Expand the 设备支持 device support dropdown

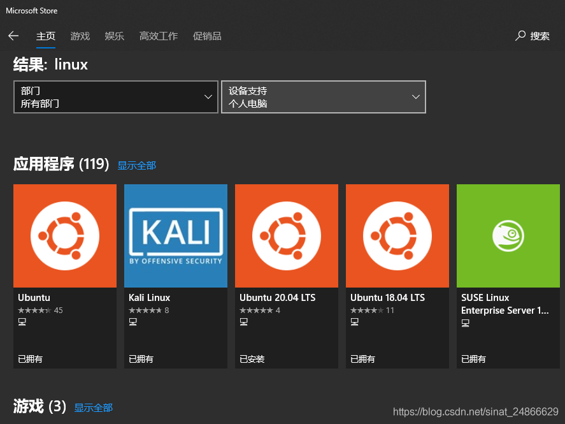(323, 97)
